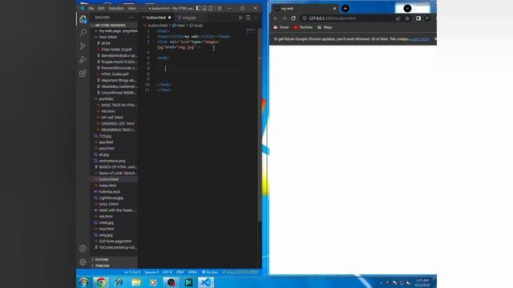Dismiss the Chrome update notification bar
513x288 pixels.
434,39
